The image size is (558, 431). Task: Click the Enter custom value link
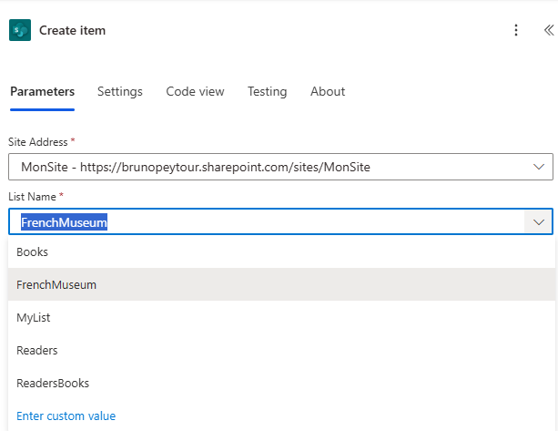(x=66, y=416)
